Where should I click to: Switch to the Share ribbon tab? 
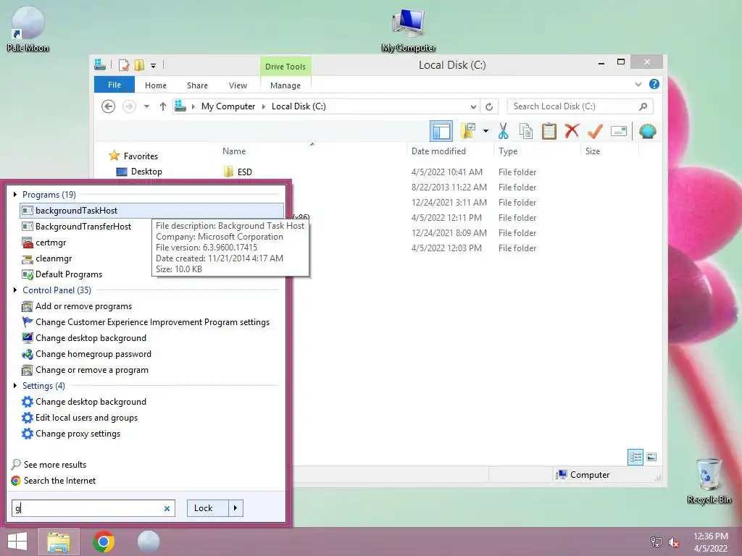point(197,85)
